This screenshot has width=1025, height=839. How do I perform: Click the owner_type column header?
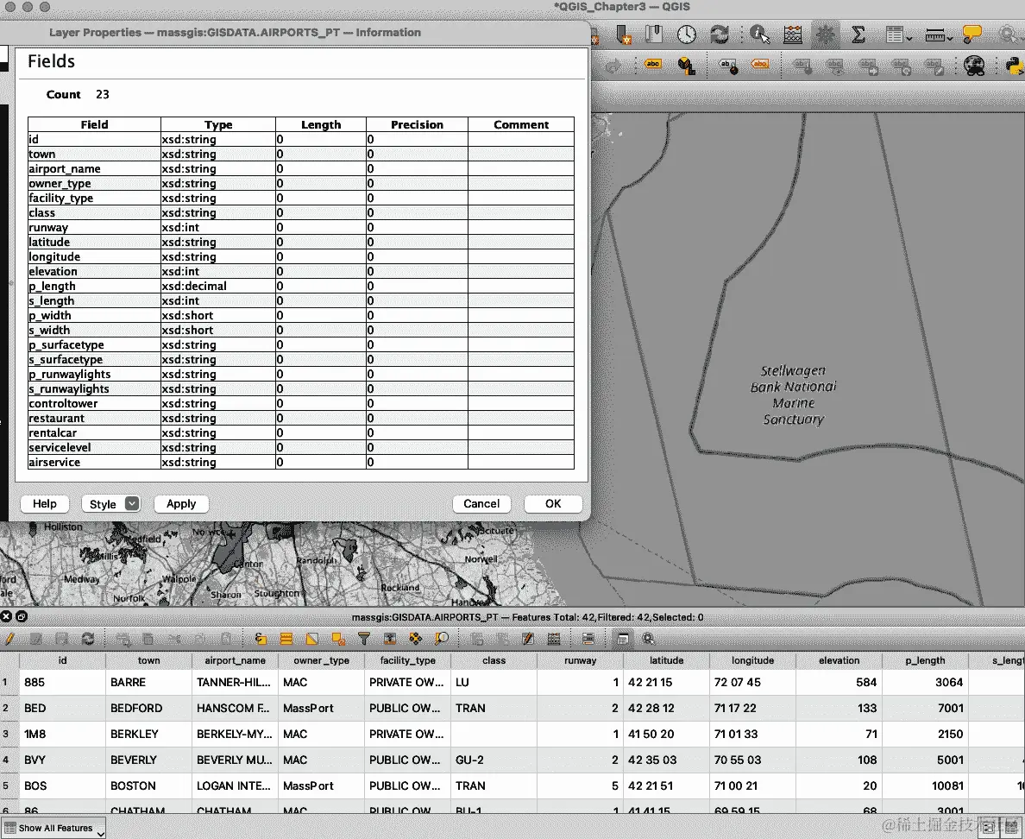(x=321, y=660)
